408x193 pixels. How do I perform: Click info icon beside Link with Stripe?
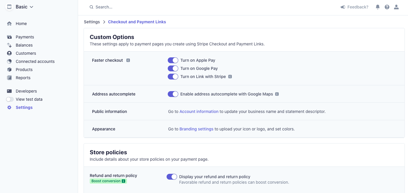[230, 77]
